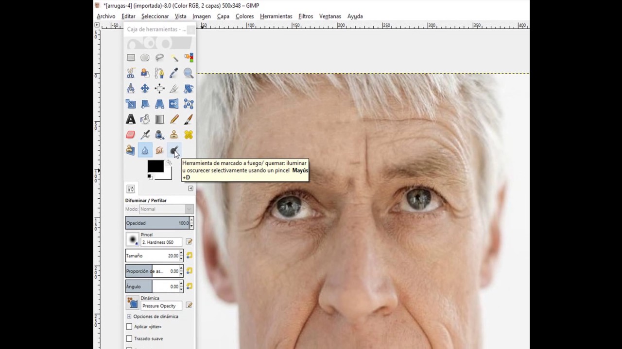Select the Bucket Fill tool
Image resolution: width=622 pixels, height=349 pixels.
click(145, 119)
